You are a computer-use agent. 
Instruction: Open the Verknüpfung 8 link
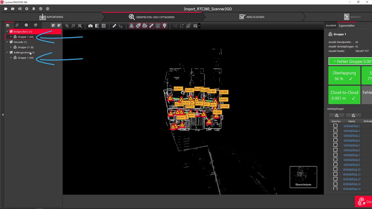click(352, 160)
